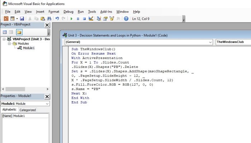Switch to the Categorized tab
The width and height of the screenshot is (251, 143).
click(28, 110)
